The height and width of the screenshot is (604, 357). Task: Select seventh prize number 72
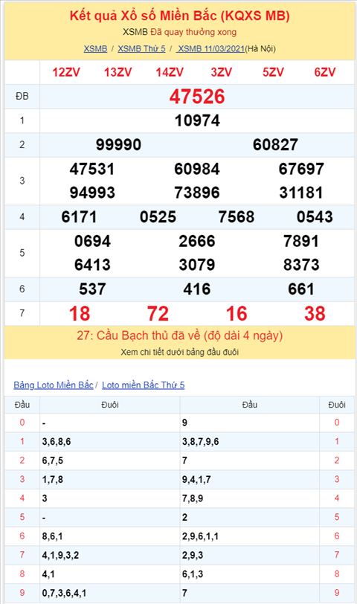[x=158, y=314]
